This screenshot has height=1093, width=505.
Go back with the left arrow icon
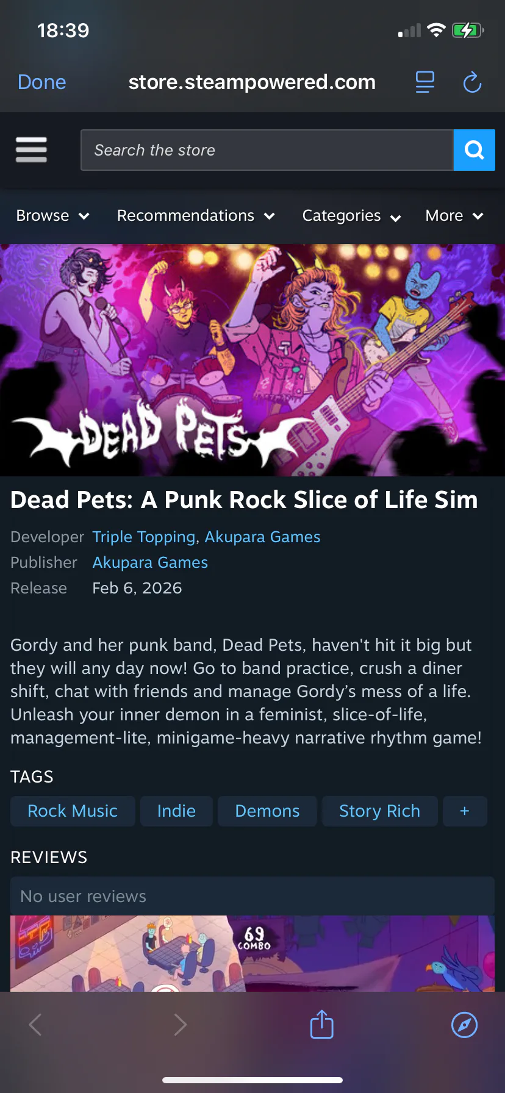tap(35, 1025)
